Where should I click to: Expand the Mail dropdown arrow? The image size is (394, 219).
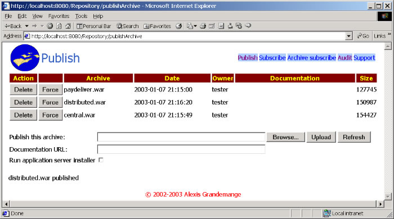click(195, 26)
